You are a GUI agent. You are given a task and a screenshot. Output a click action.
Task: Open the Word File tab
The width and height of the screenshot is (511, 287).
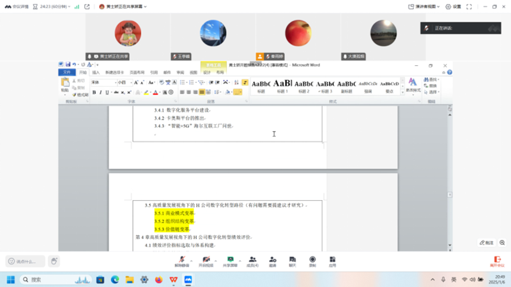coord(66,72)
